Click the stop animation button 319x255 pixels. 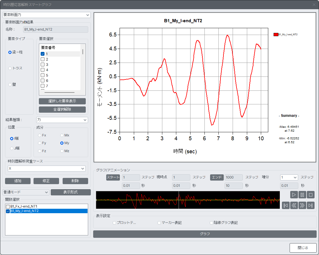pos(311,195)
